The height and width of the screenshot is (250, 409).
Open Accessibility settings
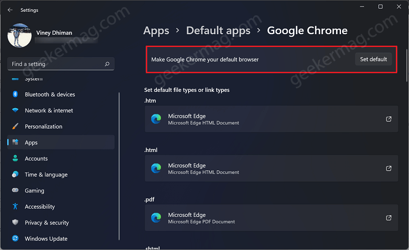[x=61, y=207]
